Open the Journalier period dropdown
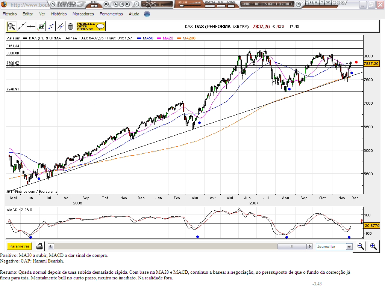The width and height of the screenshot is (385, 288). coord(334,246)
